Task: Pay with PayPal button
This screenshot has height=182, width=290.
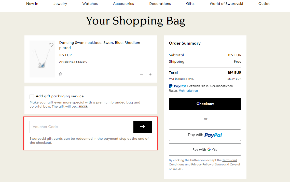Action: coord(205,135)
